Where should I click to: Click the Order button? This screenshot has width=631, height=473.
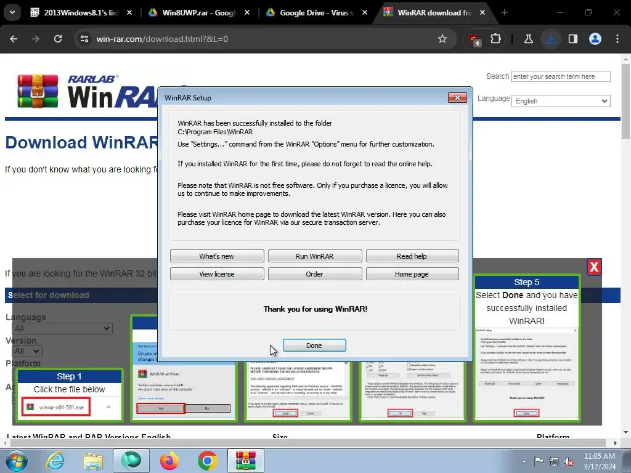pos(315,274)
